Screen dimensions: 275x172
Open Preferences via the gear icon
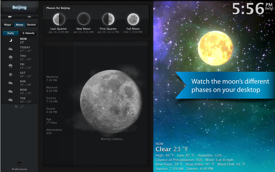tap(19, 164)
